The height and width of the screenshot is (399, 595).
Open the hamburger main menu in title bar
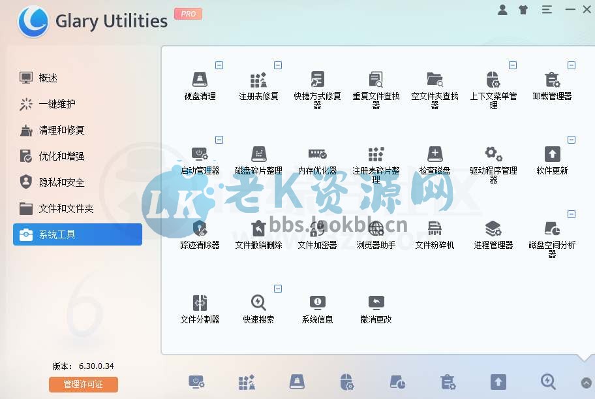click(x=547, y=10)
